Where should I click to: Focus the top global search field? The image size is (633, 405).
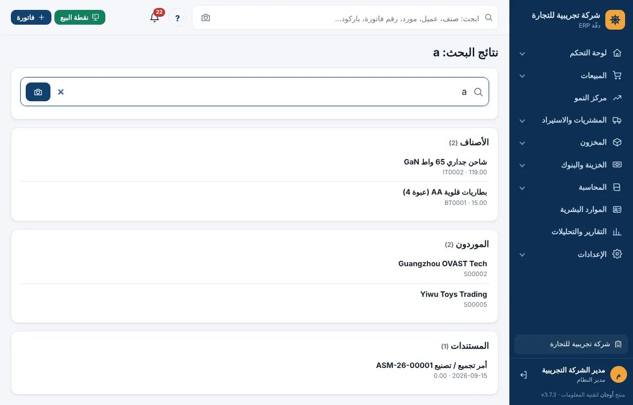(345, 18)
